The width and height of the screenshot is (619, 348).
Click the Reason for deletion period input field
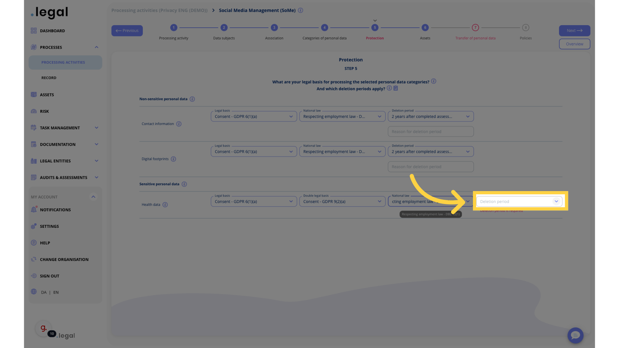click(x=430, y=131)
